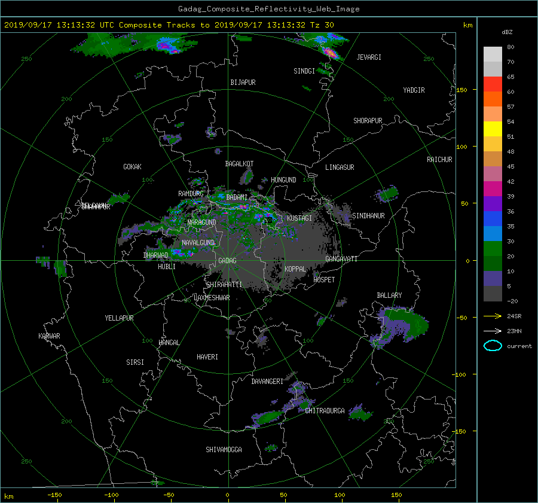
Task: Click the blue 36 dBZ legend swatch
Action: click(x=493, y=219)
